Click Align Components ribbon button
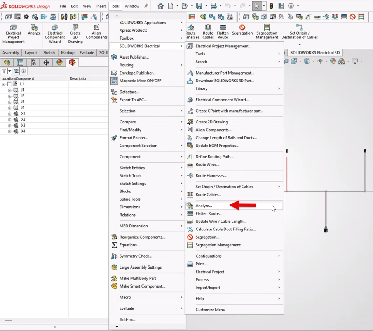The height and width of the screenshot is (331, 373). (x=97, y=32)
